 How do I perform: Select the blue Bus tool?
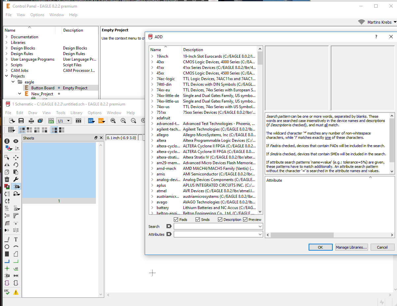[7, 261]
